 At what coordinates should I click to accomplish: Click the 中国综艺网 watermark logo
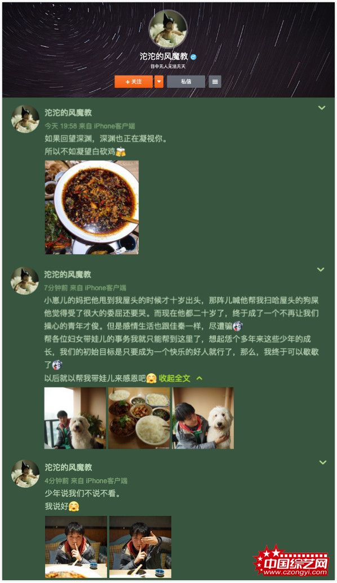(291, 561)
